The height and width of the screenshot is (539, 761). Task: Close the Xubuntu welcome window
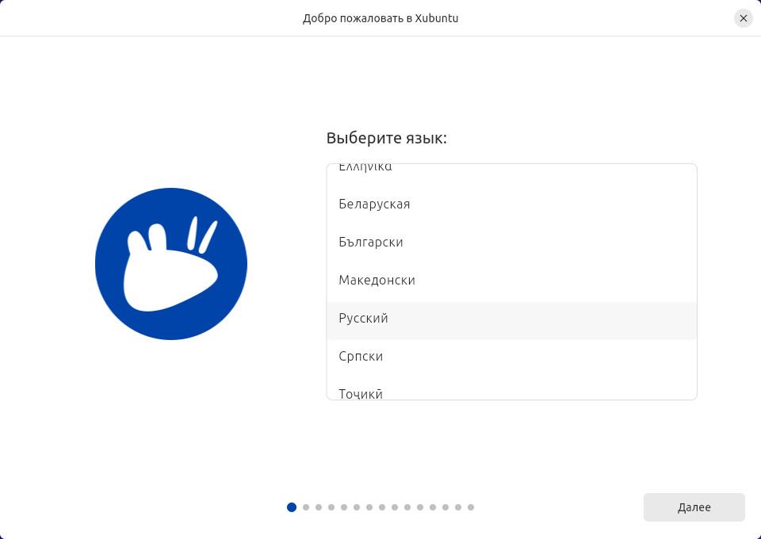(x=743, y=18)
